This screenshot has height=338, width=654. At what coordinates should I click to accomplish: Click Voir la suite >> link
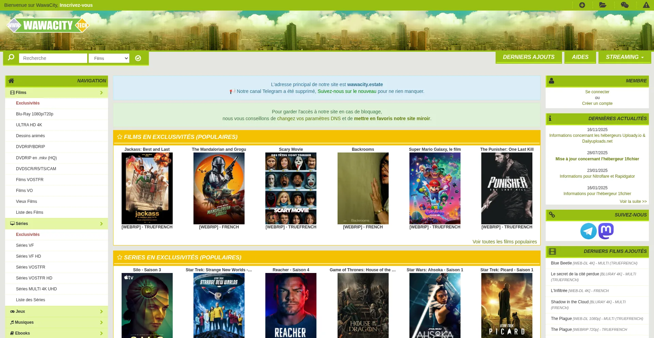click(x=633, y=202)
